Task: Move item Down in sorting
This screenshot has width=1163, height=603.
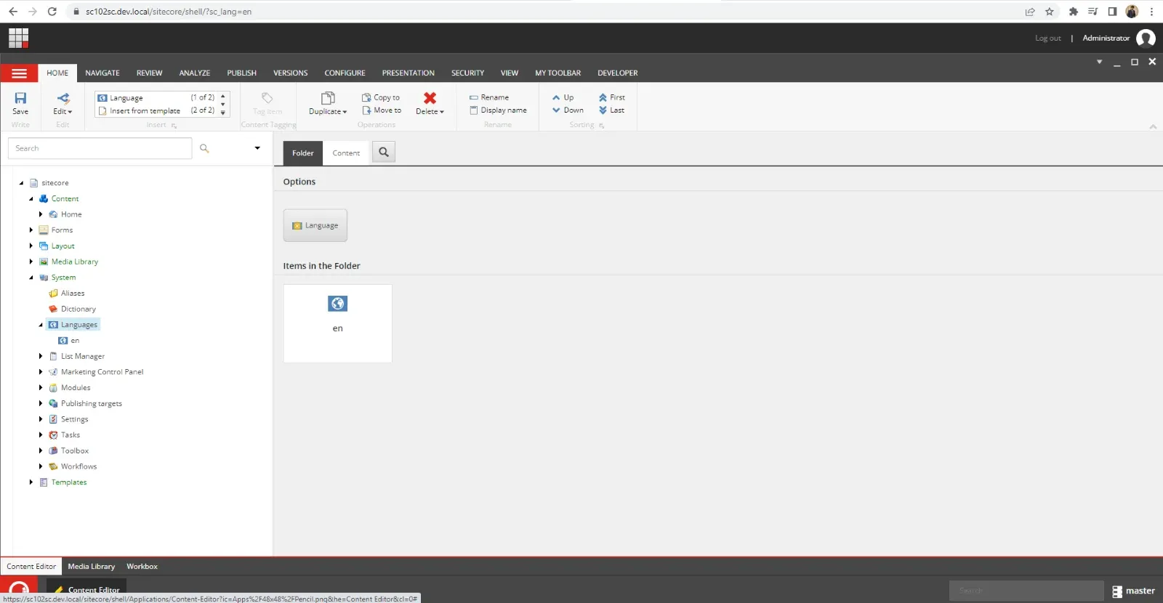Action: click(x=568, y=110)
